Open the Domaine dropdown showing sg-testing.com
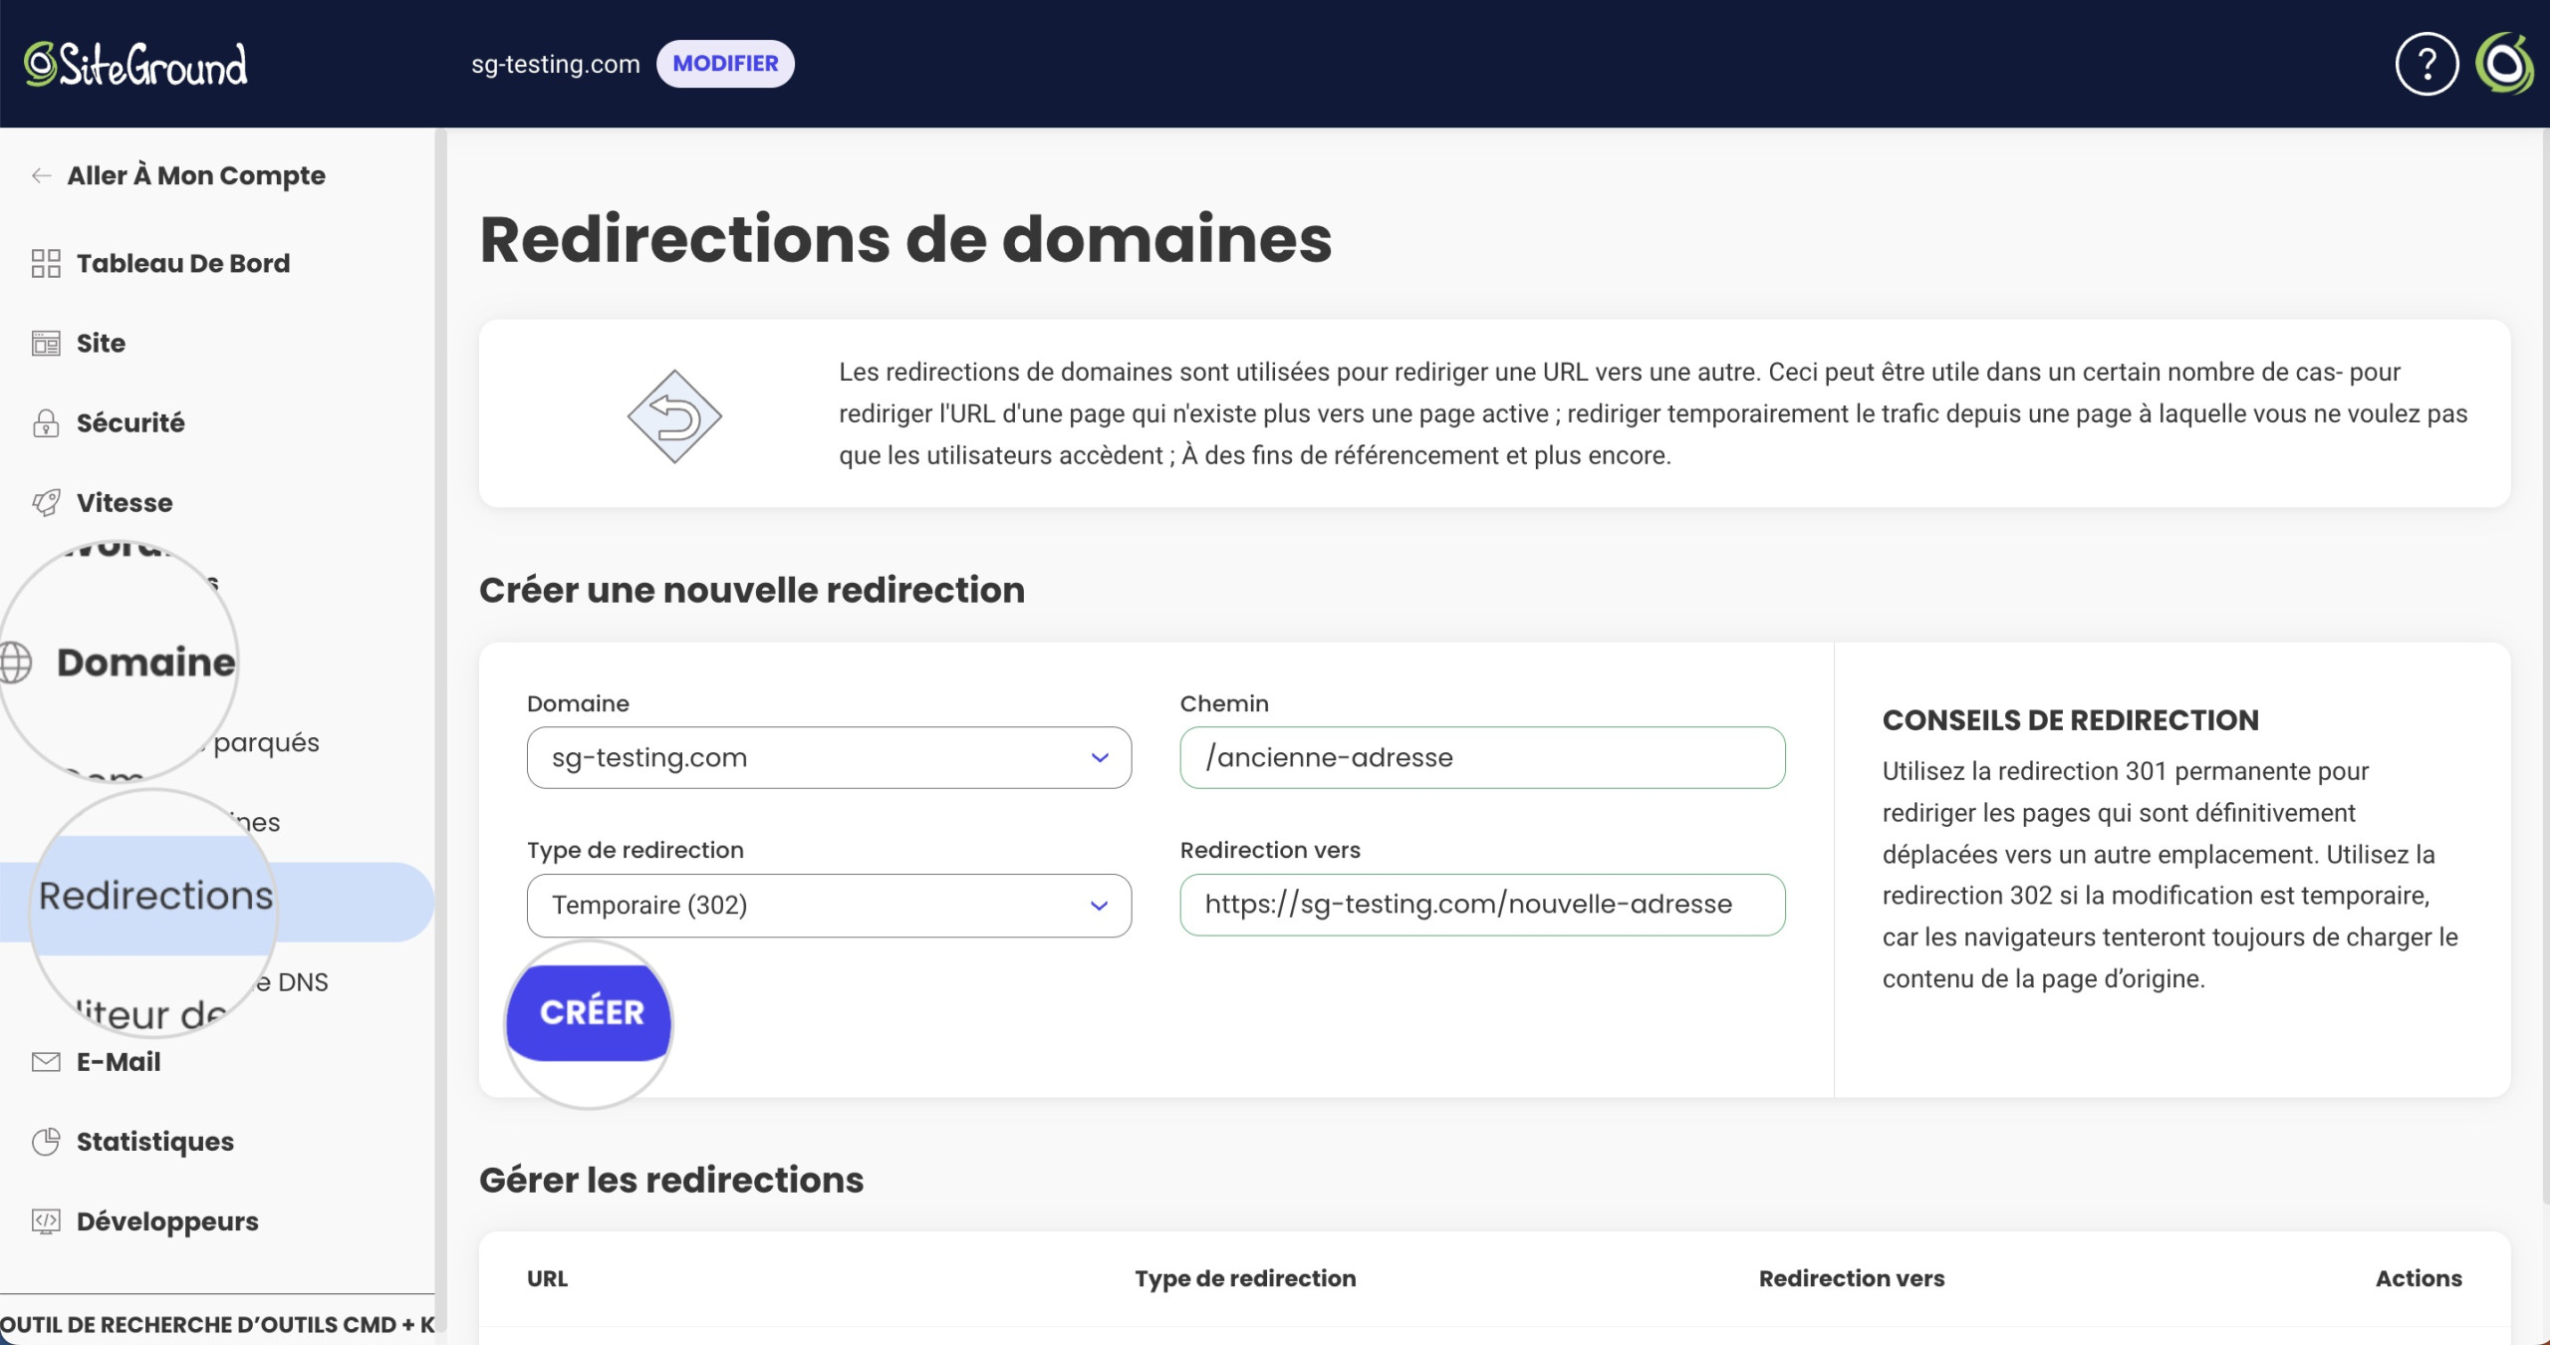2550x1345 pixels. coord(829,758)
